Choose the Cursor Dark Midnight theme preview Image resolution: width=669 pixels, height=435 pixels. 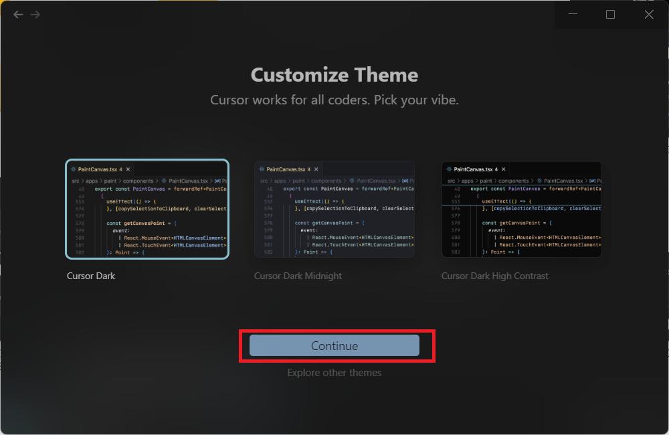coord(334,209)
